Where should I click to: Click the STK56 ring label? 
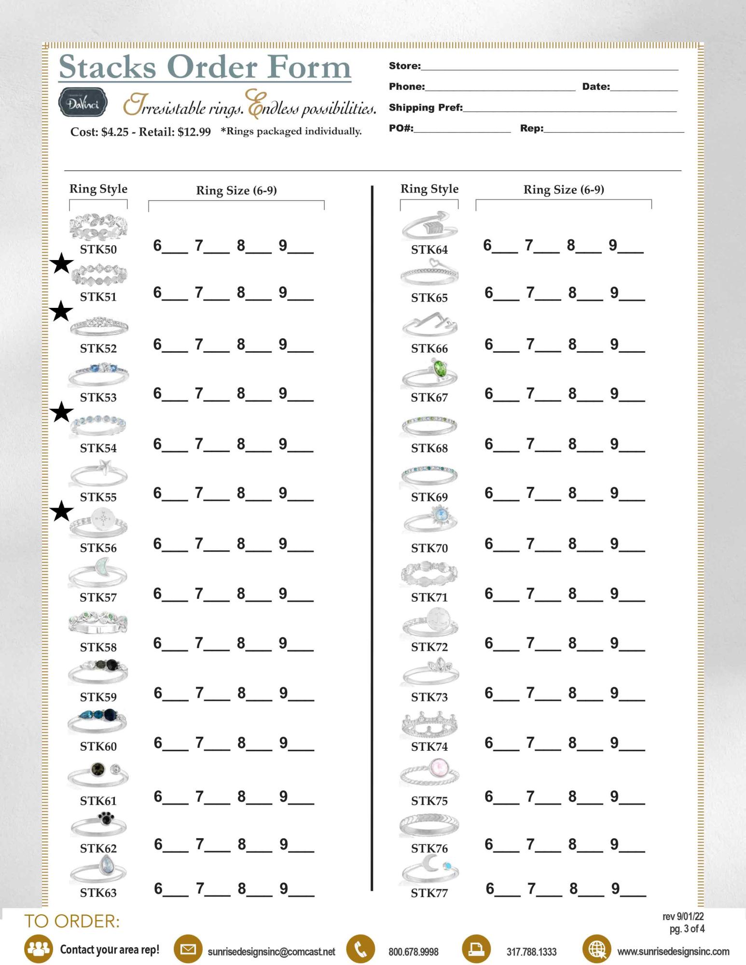(x=98, y=548)
